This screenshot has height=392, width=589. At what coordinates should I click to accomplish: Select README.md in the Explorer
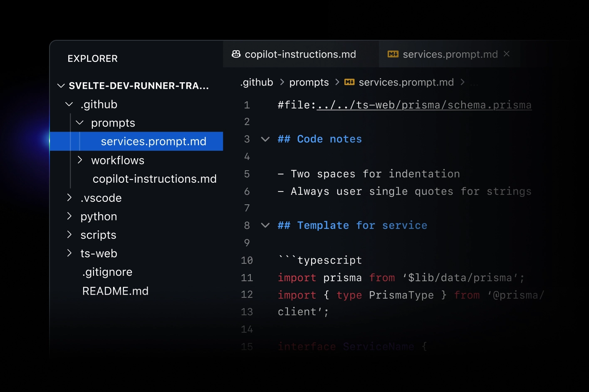click(x=115, y=291)
